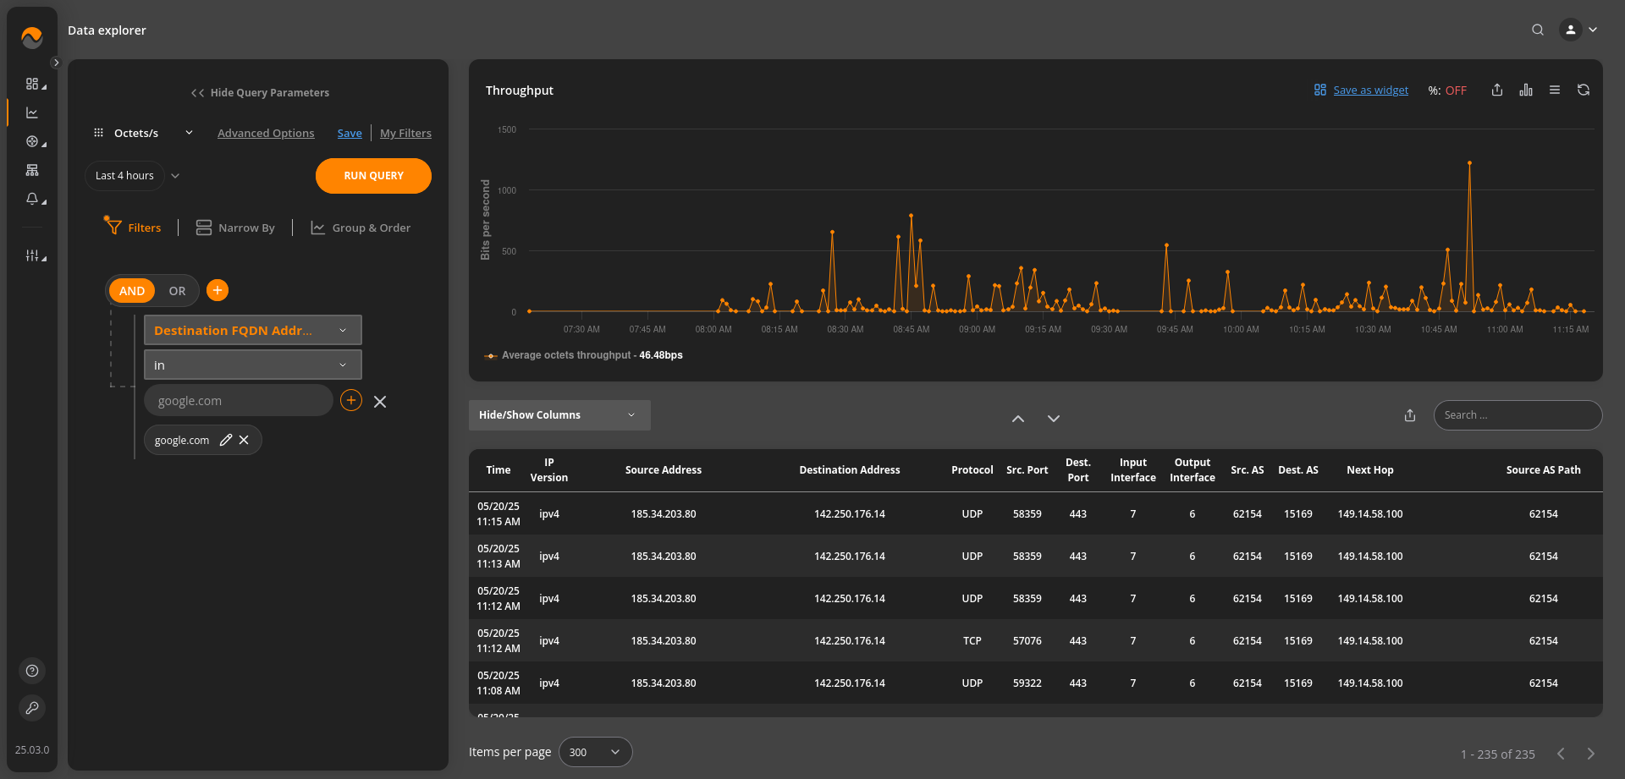
Task: Click the table Search input field
Action: (1517, 415)
